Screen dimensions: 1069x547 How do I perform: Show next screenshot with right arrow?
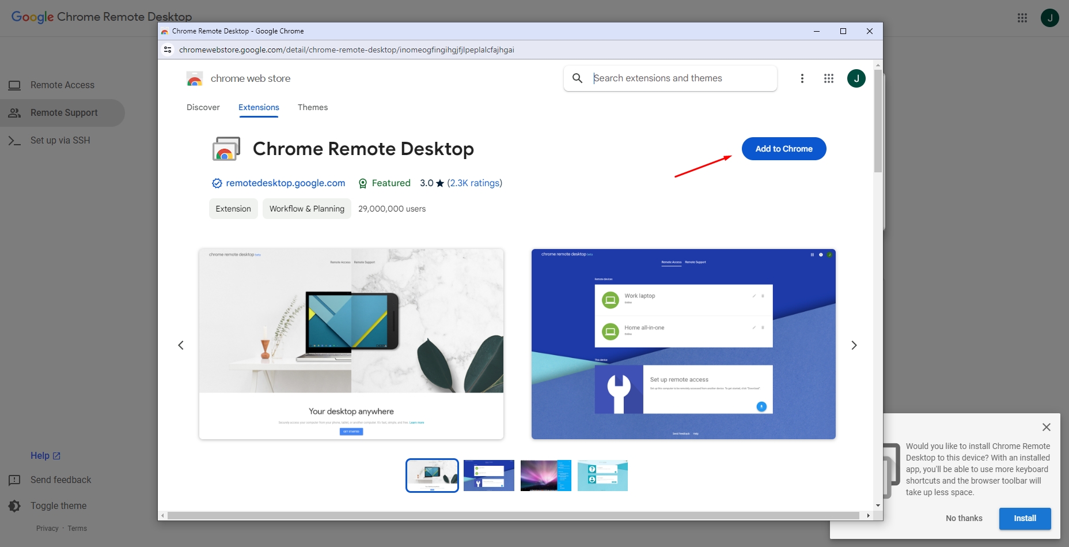[x=854, y=345]
